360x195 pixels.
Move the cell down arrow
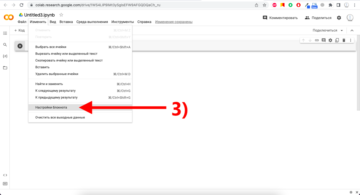tap(310, 40)
